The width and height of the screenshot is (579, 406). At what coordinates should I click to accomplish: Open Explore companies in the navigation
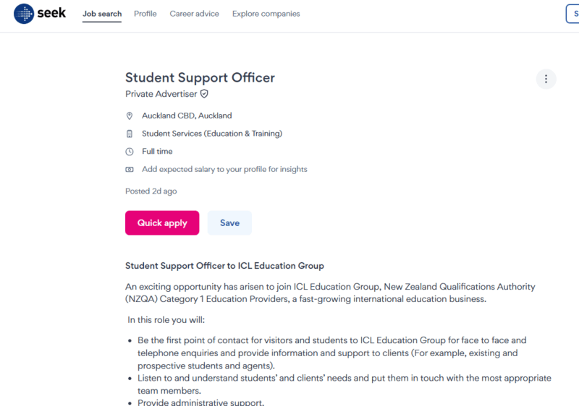[x=266, y=14]
